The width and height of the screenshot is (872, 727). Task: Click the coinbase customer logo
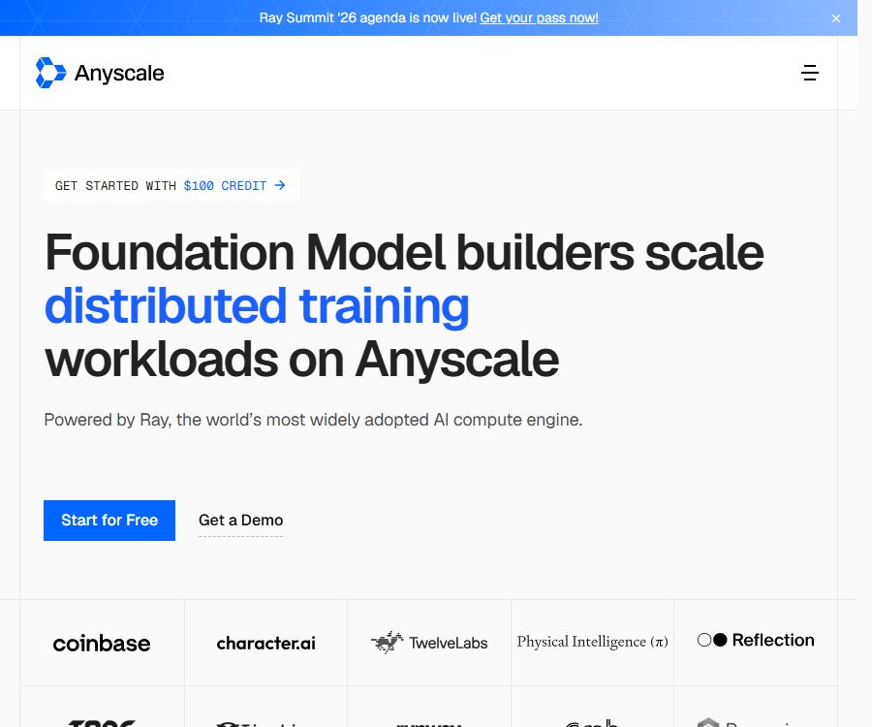(102, 643)
